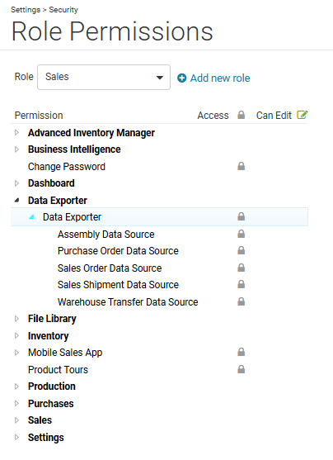Open the Role dropdown showing Sales
The width and height of the screenshot is (333, 460).
tap(104, 77)
